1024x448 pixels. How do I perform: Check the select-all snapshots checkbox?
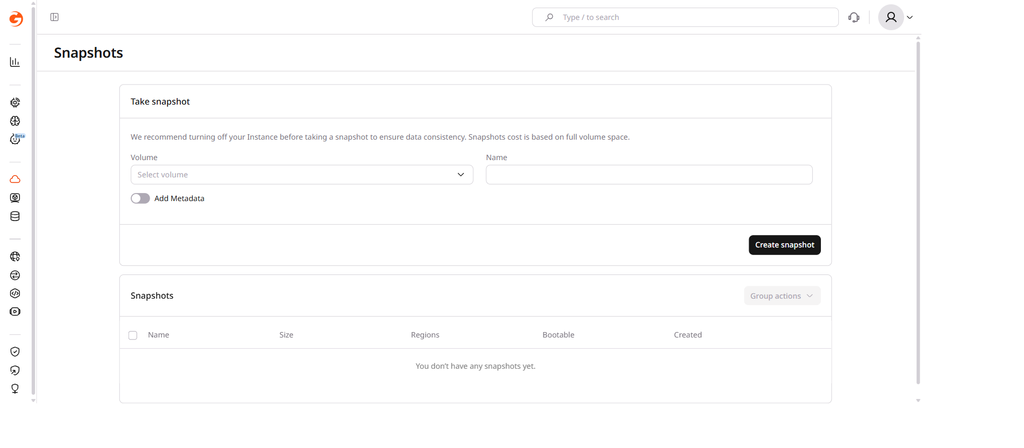click(x=133, y=335)
